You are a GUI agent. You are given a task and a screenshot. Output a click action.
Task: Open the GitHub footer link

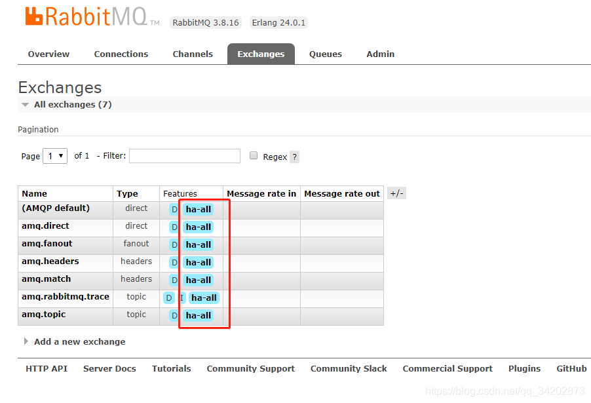click(x=571, y=369)
